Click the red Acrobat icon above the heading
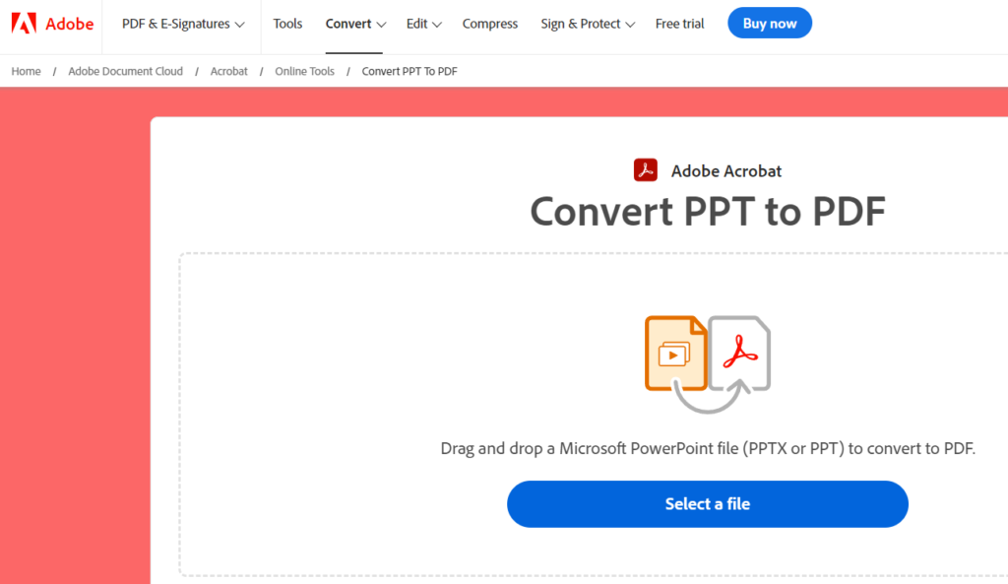Screen dimensions: 1008x584 coord(646,169)
